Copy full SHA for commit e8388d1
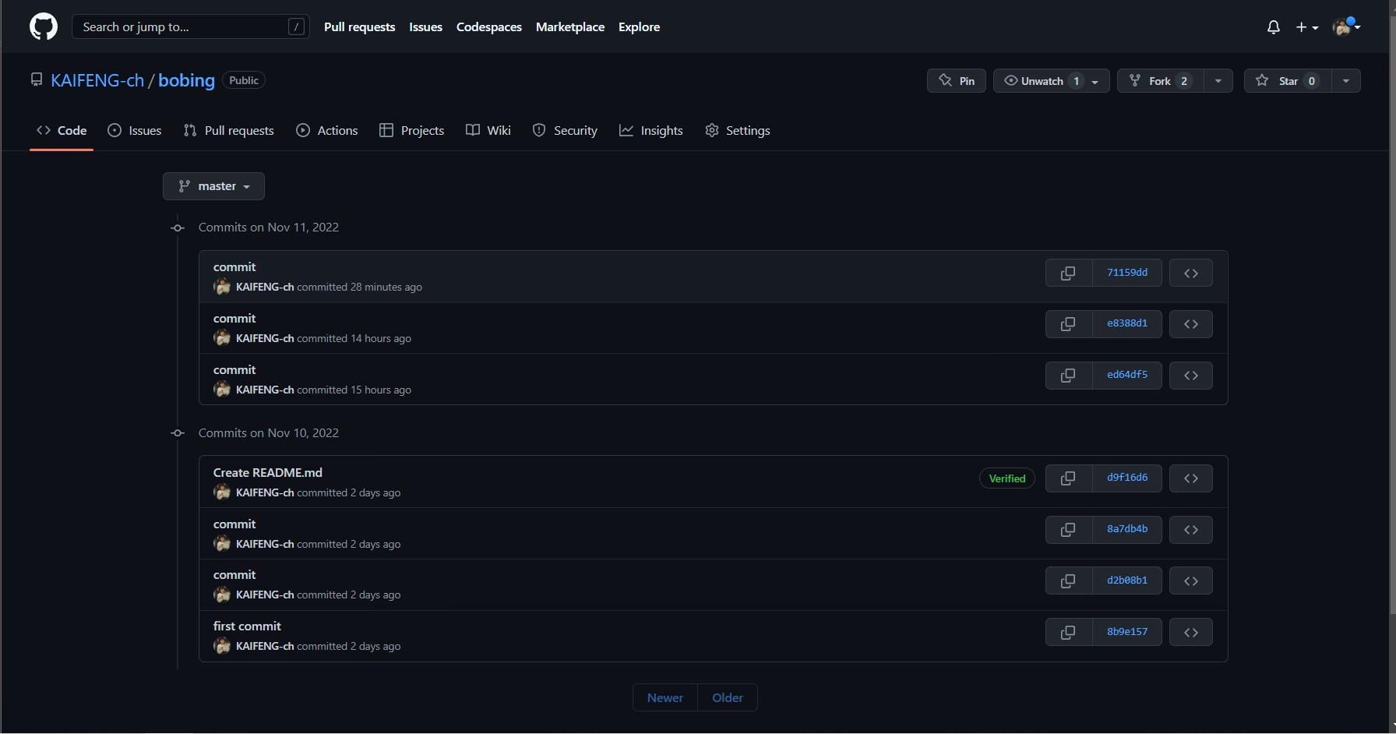 click(x=1068, y=324)
